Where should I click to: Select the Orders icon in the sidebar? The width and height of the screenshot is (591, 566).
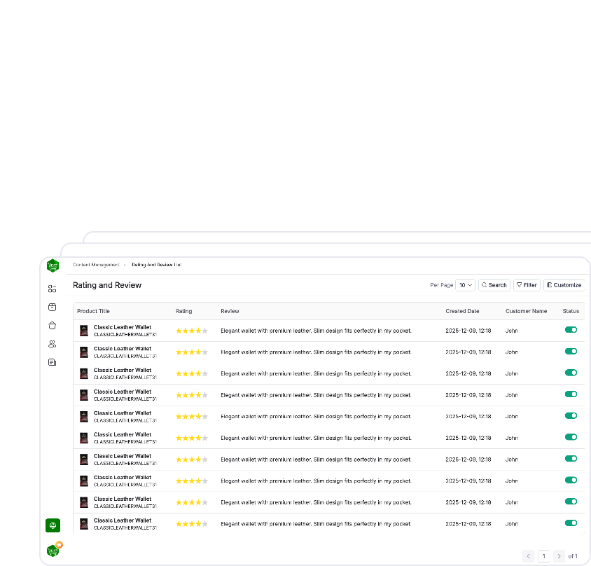click(x=52, y=307)
